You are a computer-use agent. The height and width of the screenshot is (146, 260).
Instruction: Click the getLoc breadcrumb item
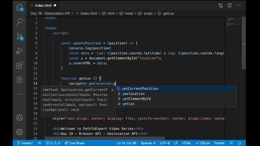[166, 13]
